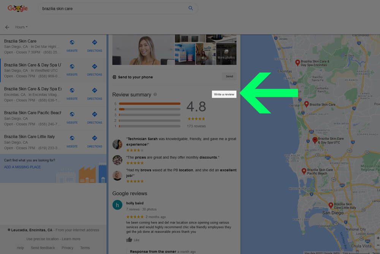The image size is (380, 254).
Task: Open More photos thumbnail
Action: pos(226,54)
